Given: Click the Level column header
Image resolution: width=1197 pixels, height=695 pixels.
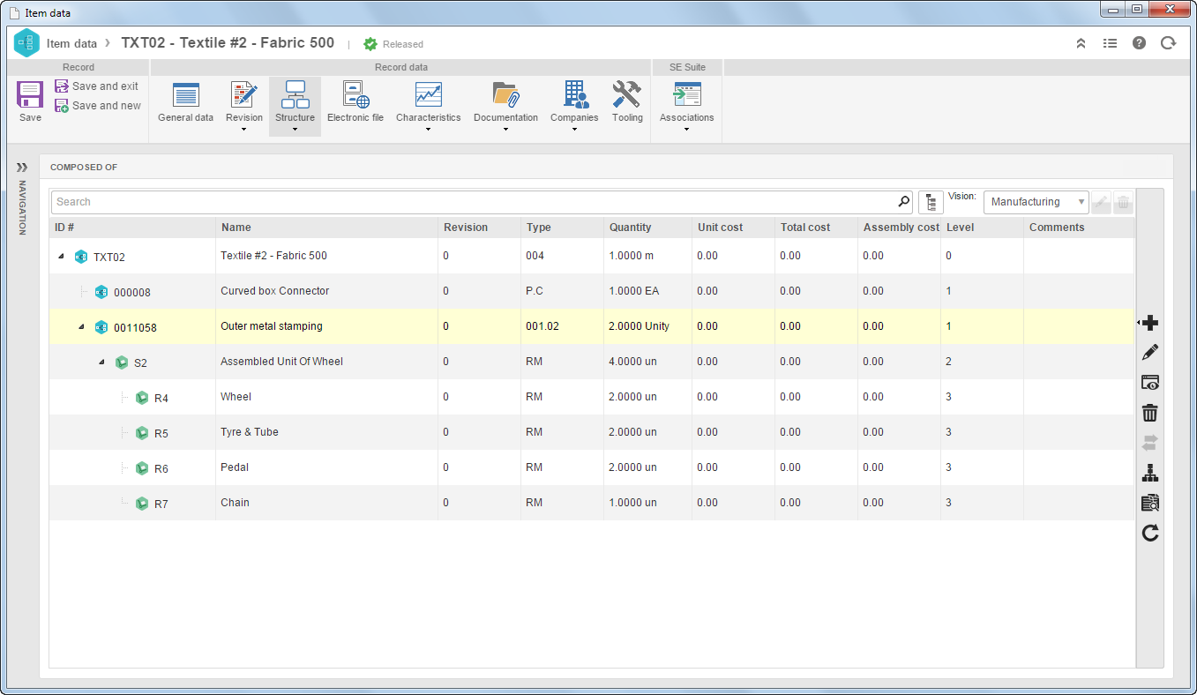Looking at the screenshot, I should 982,228.
